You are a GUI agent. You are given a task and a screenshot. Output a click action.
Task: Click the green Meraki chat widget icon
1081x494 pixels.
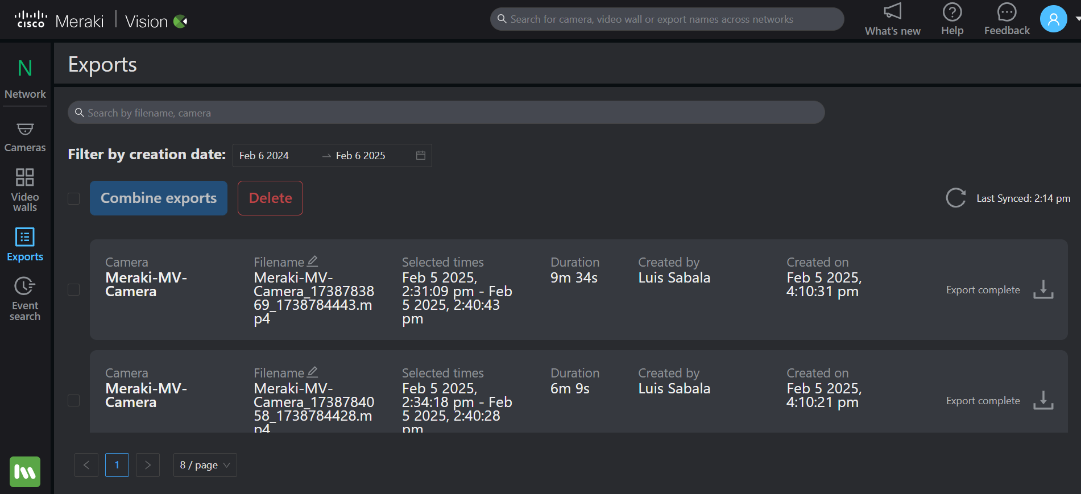click(x=25, y=472)
